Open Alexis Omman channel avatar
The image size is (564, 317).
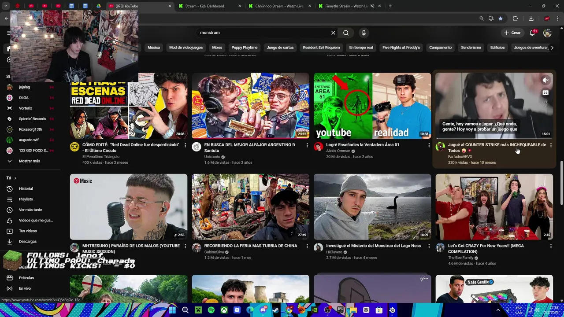319,147
